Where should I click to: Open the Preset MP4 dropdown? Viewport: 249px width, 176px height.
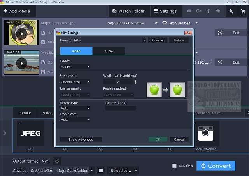click(144, 40)
